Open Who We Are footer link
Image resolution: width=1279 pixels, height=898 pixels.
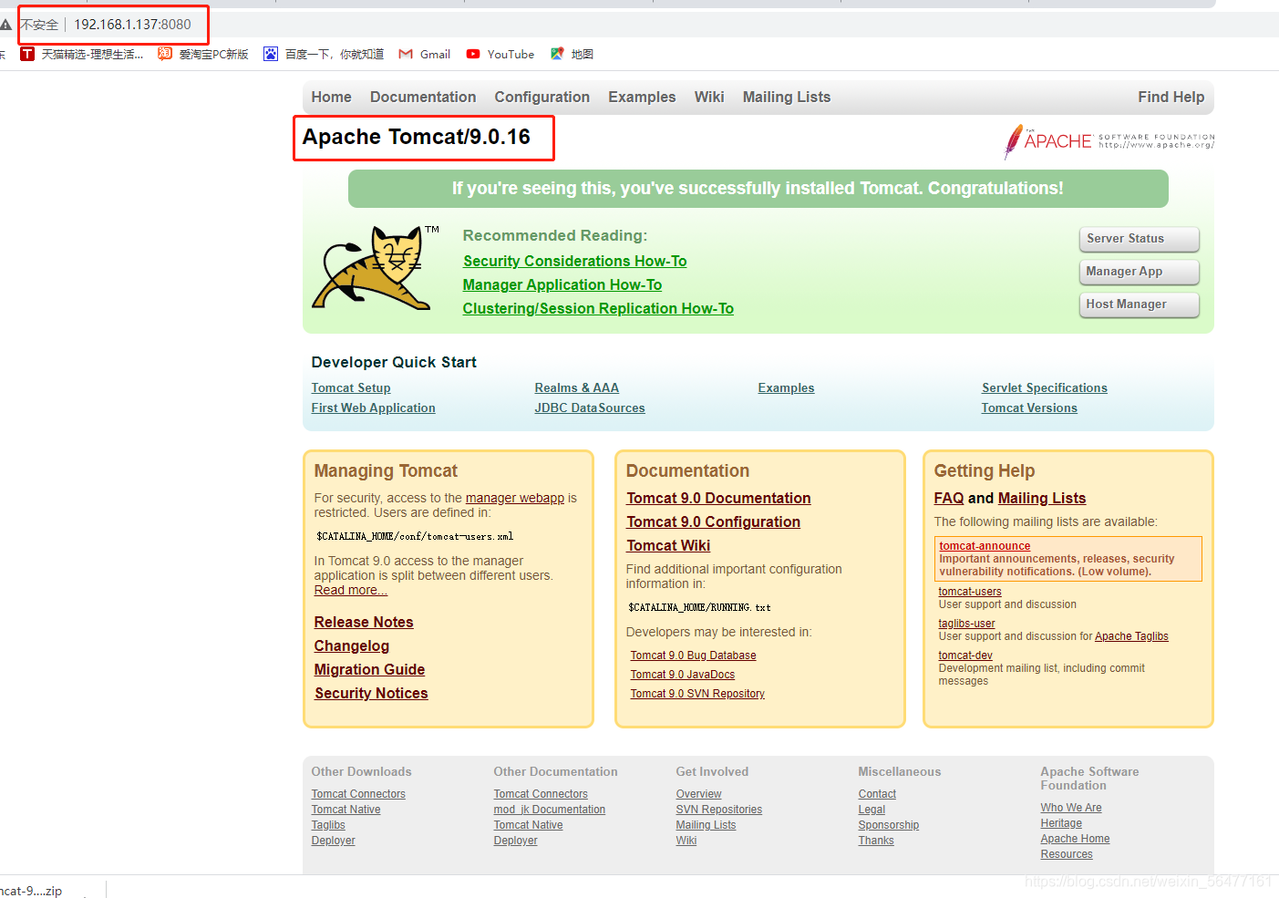(1071, 808)
